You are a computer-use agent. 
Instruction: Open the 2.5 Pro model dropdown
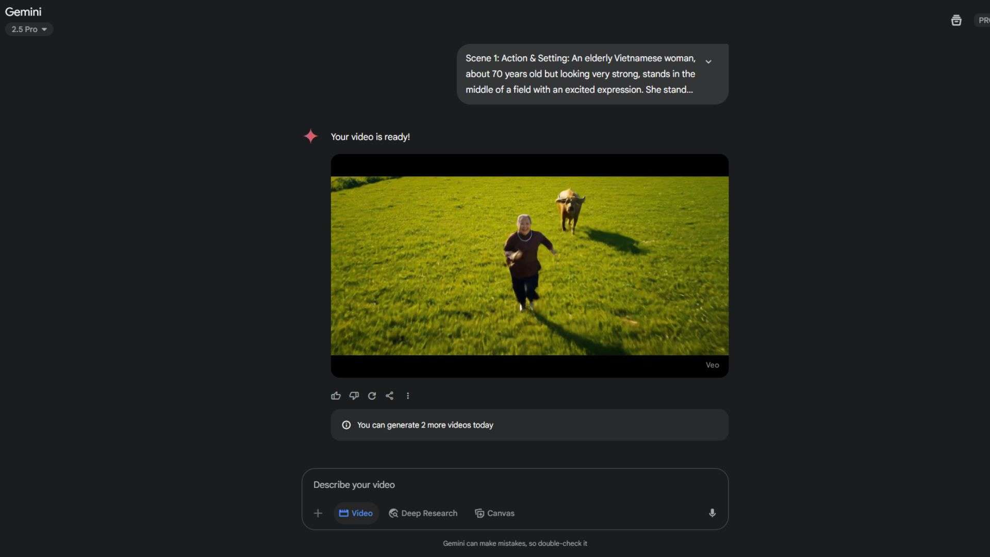[29, 29]
